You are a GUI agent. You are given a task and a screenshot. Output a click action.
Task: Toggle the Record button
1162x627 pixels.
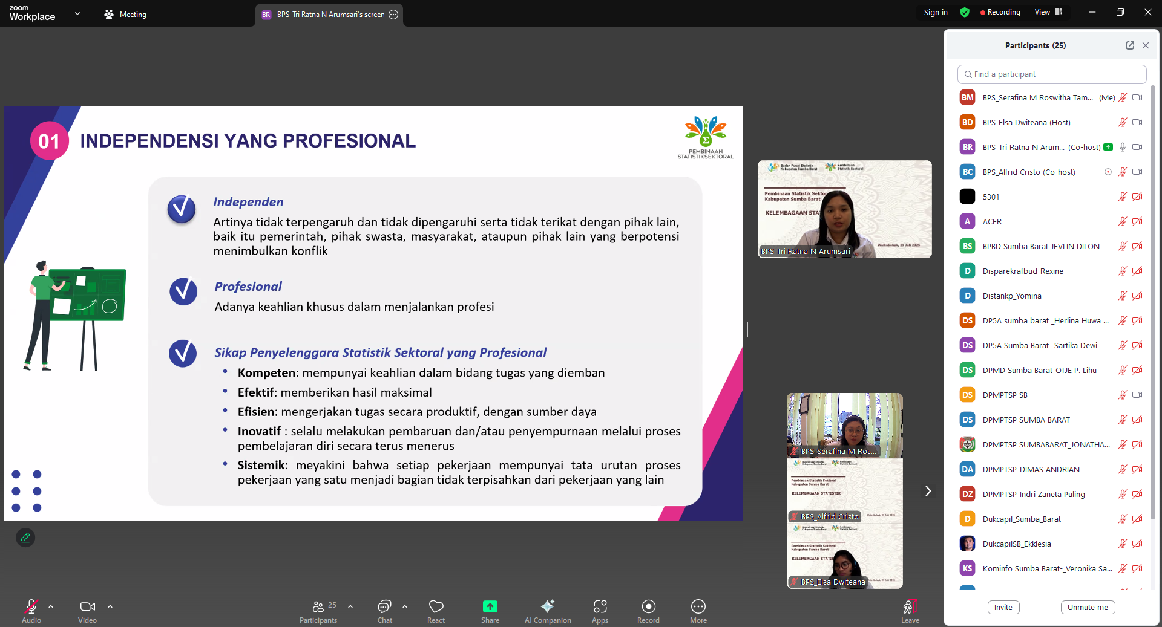click(648, 607)
